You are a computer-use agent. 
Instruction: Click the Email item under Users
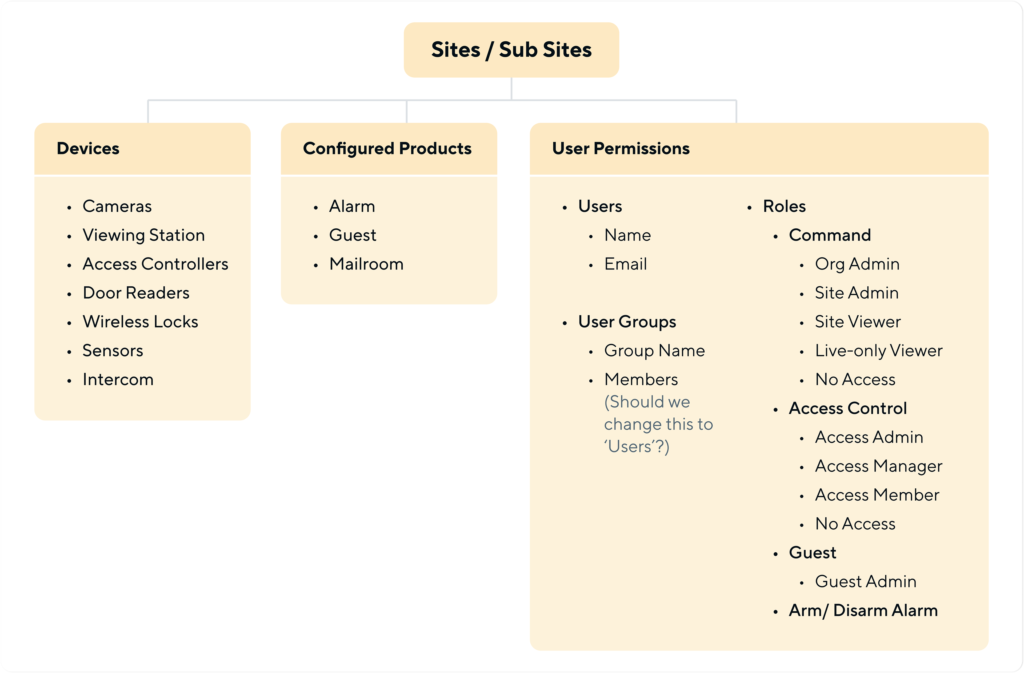click(x=625, y=264)
